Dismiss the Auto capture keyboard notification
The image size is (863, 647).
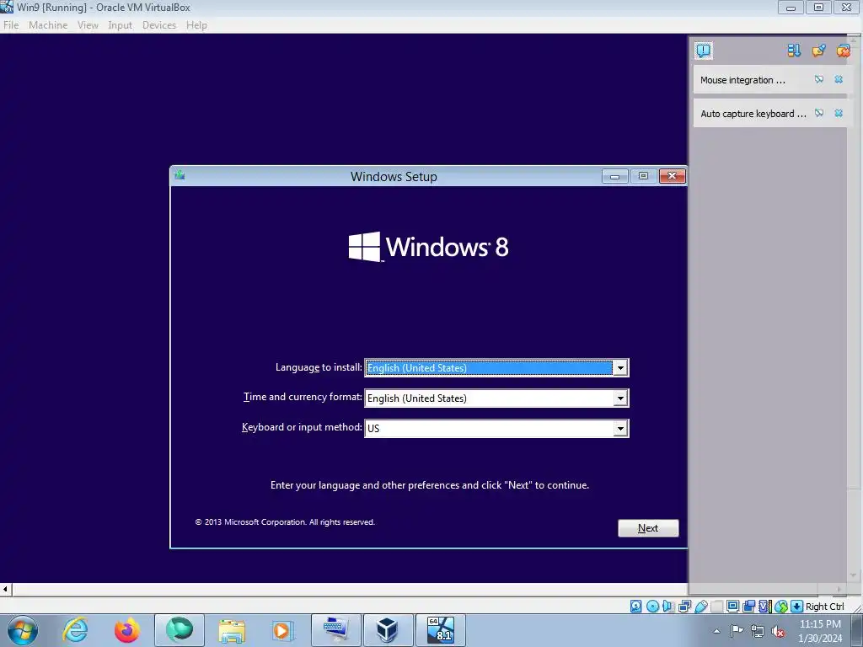coord(839,114)
